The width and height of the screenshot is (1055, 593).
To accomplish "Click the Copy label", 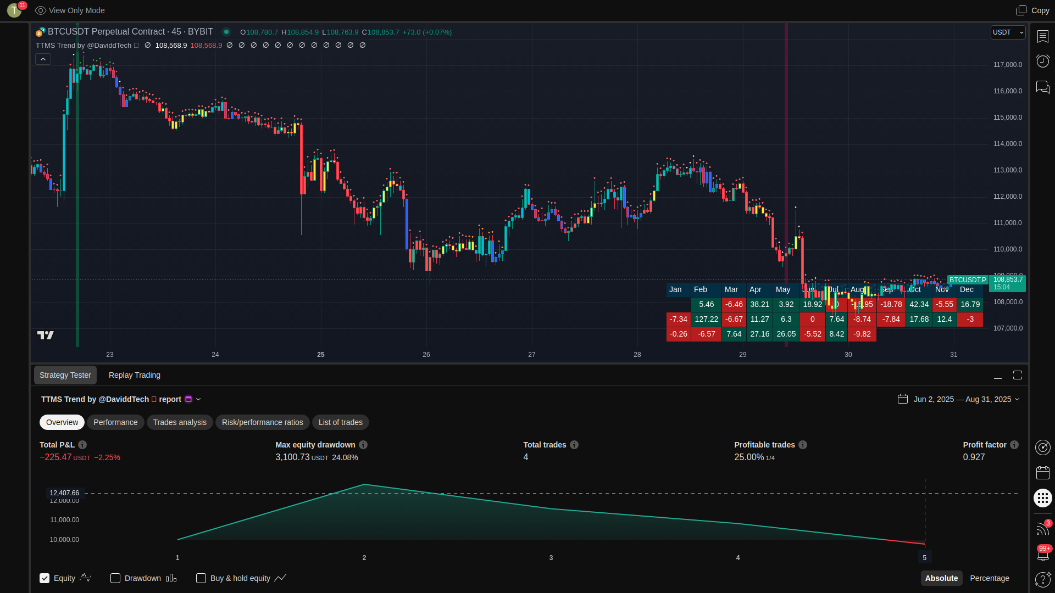I will (x=1040, y=10).
